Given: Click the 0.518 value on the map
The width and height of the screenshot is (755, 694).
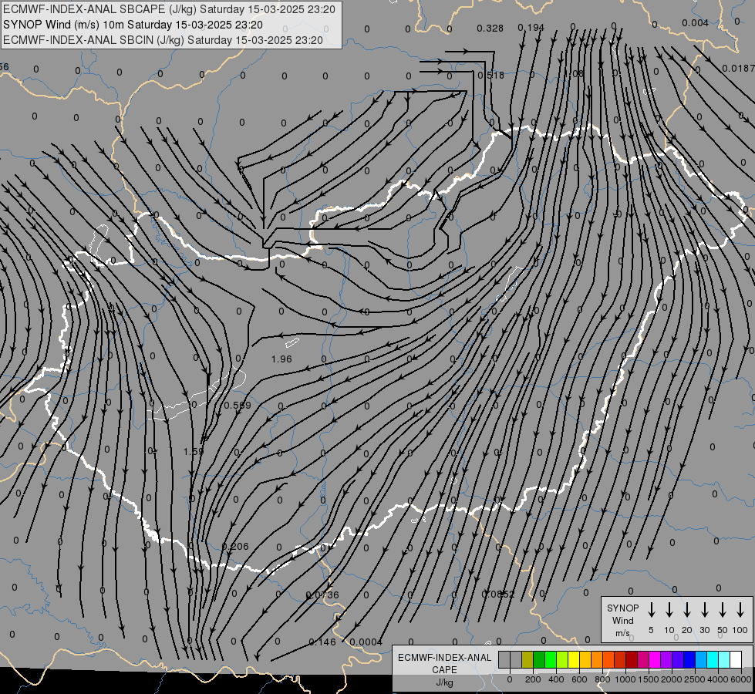Looking at the screenshot, I should (491, 76).
